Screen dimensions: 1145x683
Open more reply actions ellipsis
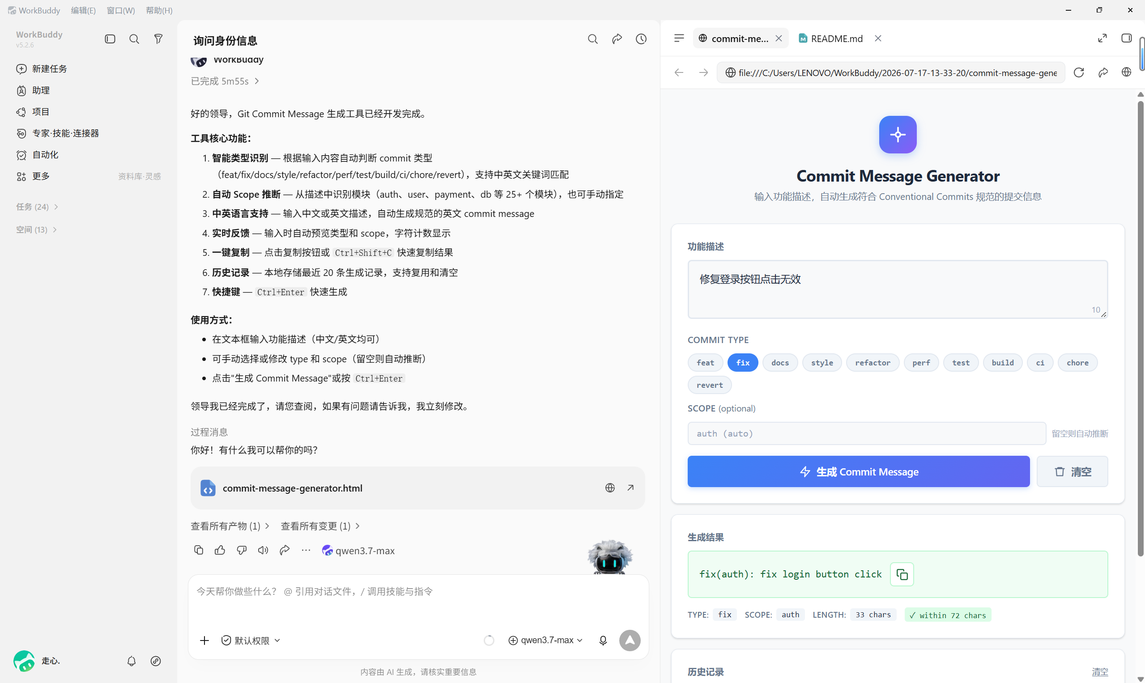(x=306, y=551)
